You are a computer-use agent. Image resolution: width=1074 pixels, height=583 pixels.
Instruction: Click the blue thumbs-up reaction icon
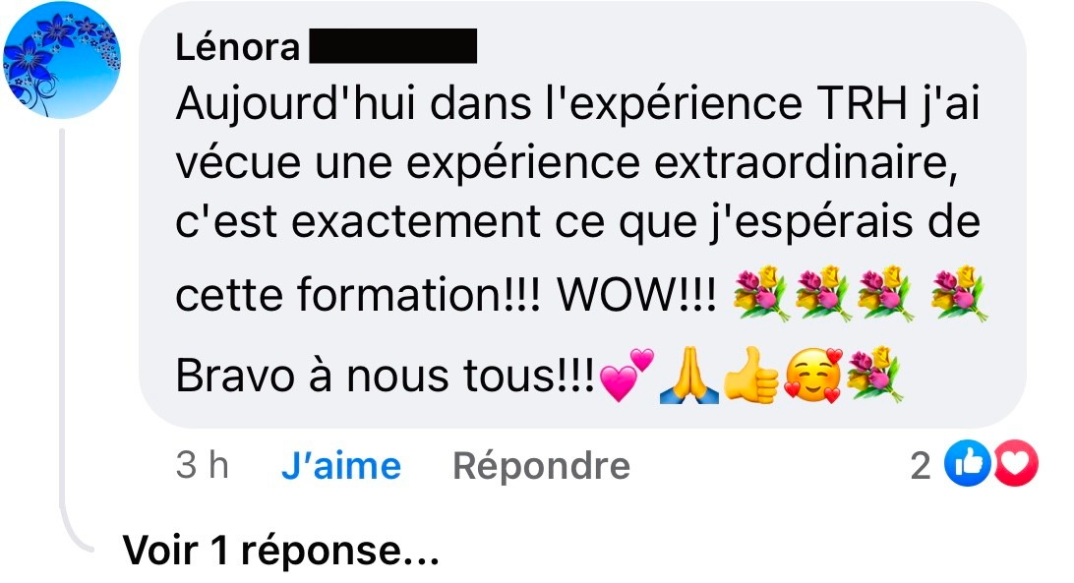coord(967,464)
